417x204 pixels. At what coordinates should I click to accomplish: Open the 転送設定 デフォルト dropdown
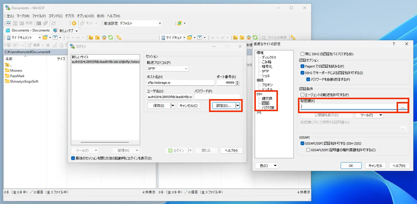pos(160,23)
